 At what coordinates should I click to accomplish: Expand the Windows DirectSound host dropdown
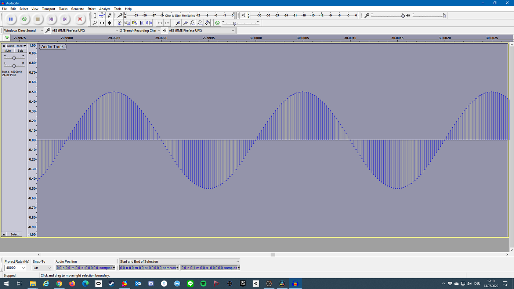41,30
